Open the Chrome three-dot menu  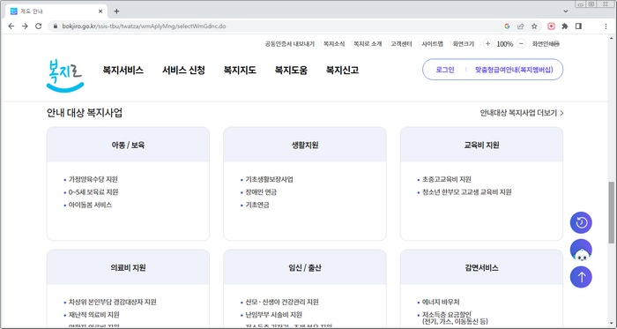click(x=606, y=26)
